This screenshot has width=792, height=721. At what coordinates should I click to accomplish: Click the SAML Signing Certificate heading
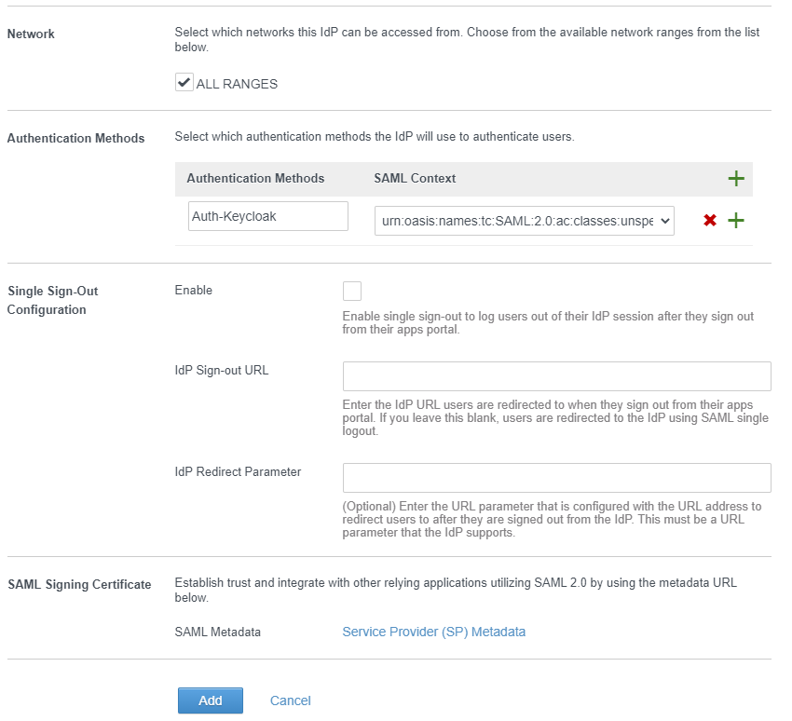[x=79, y=584]
